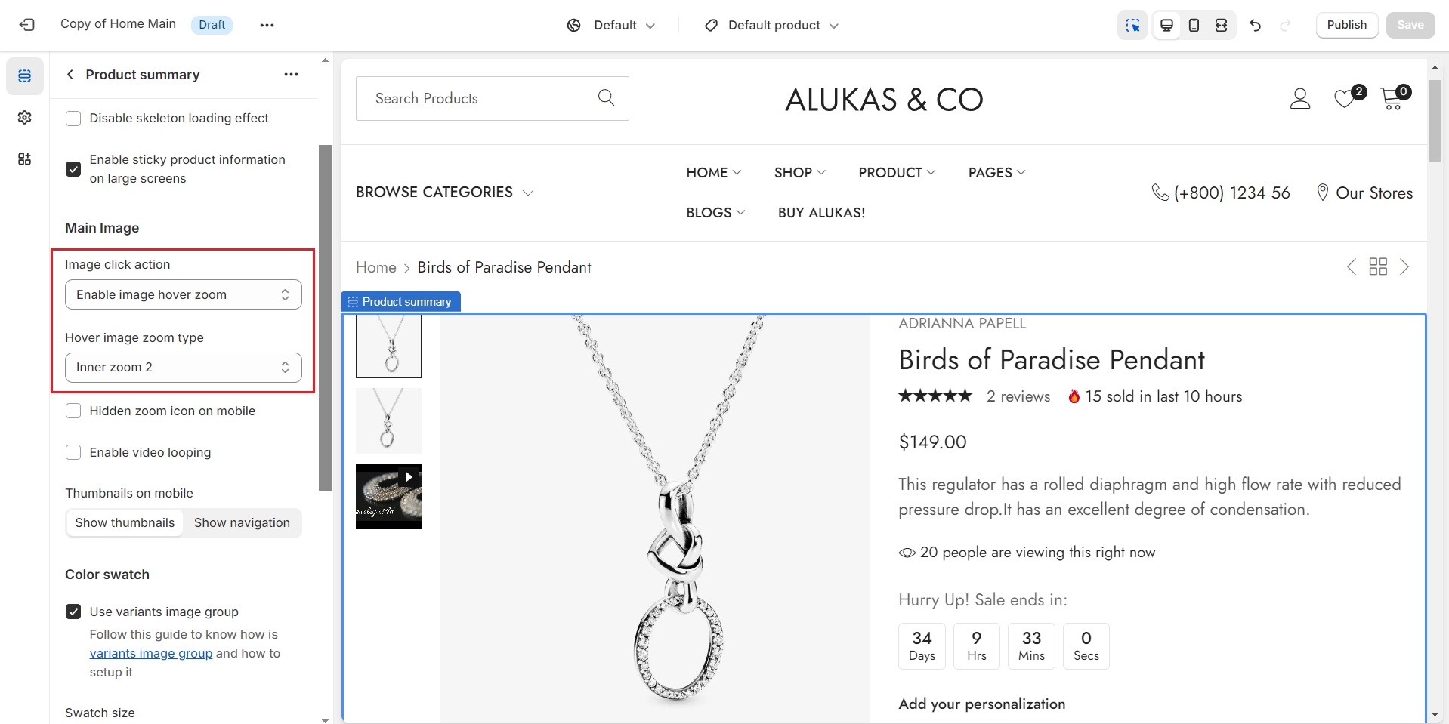Switch to mobile preview icon
This screenshot has width=1449, height=724.
pyautogui.click(x=1194, y=25)
